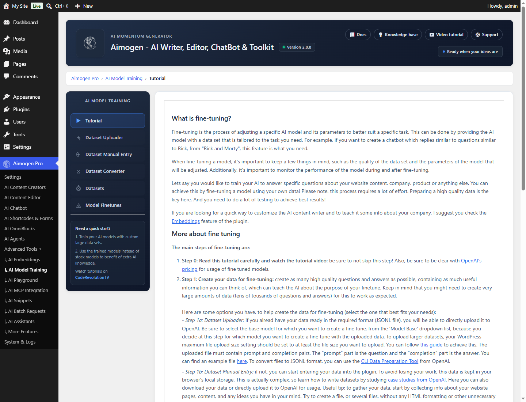Open the Howdy, admin account menu

click(x=502, y=6)
